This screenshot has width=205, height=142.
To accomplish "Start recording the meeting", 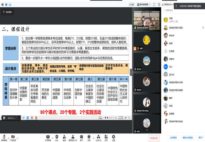I will [x=89, y=137].
